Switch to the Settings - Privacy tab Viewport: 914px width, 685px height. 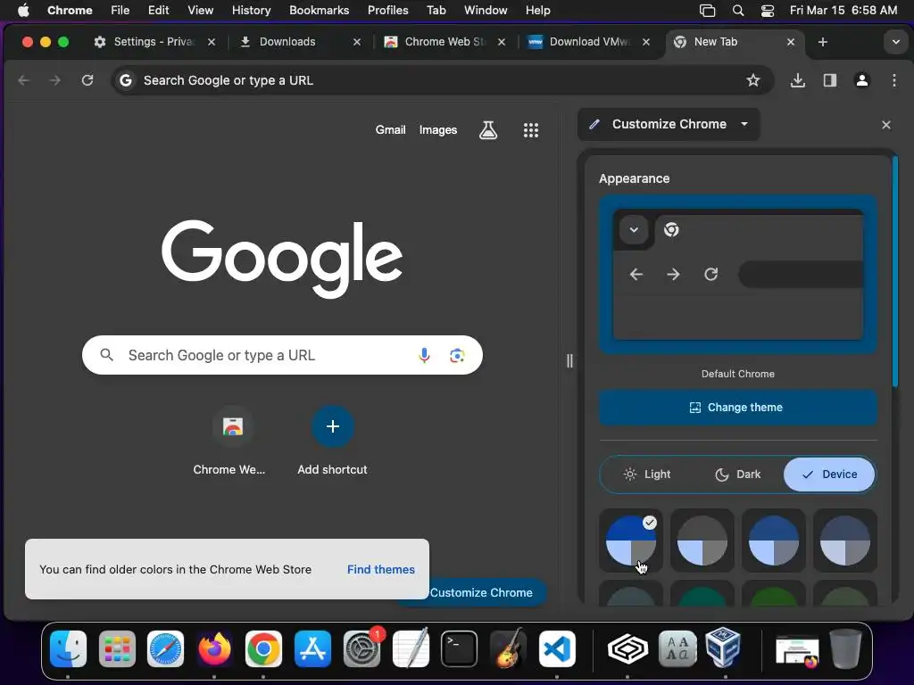point(154,42)
